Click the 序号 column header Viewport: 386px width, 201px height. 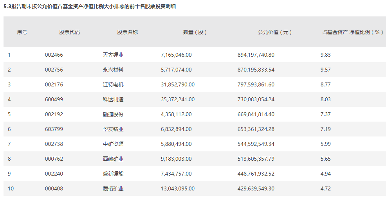[x=22, y=32]
